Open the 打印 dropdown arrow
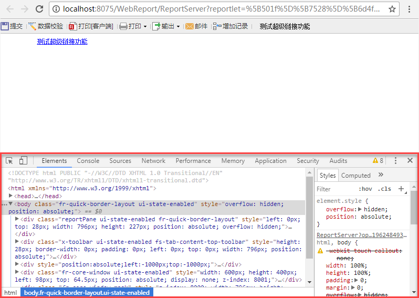Viewport: 419px width, 298px height. point(145,26)
